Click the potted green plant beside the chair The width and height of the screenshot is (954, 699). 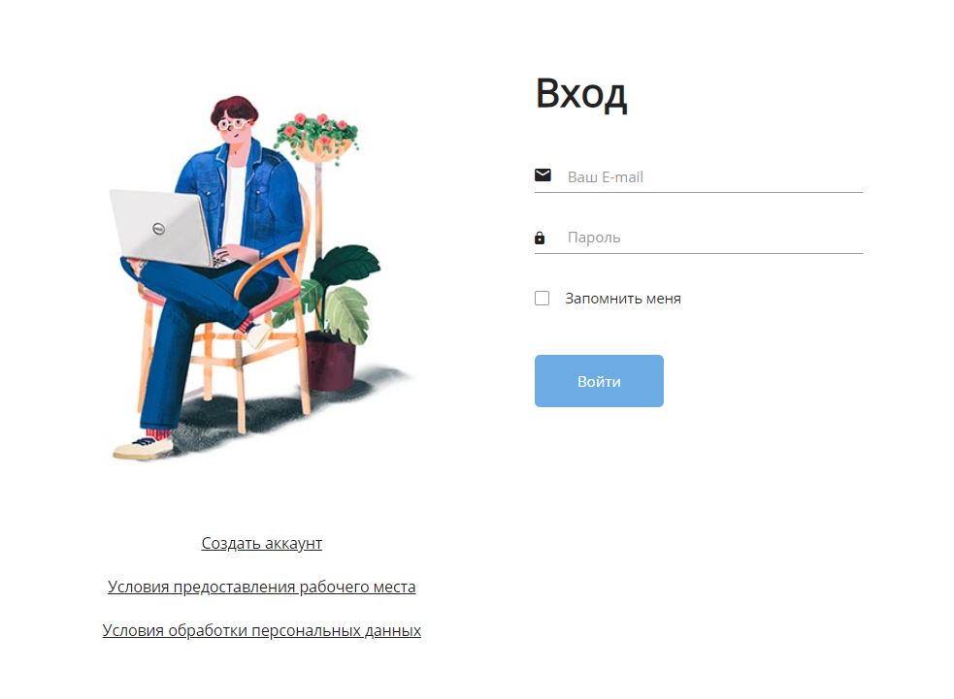click(335, 316)
